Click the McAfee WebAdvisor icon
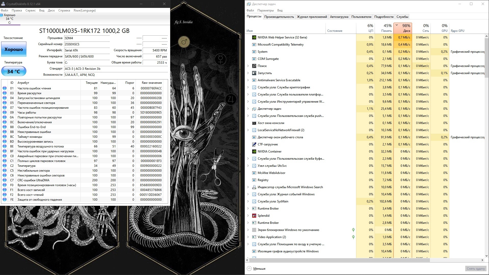 [254, 173]
